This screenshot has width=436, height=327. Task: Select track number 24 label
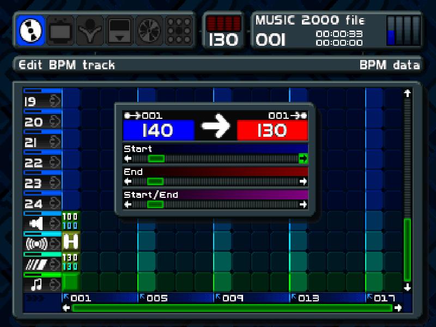coord(33,204)
